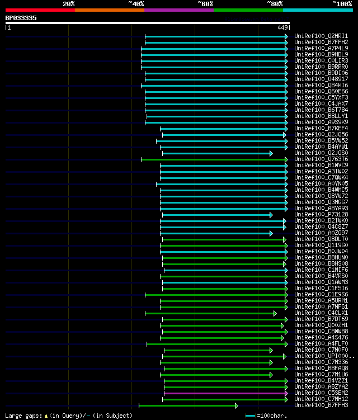
Task: Open the UniRef100_Q119G0 entry
Action: (x=321, y=246)
